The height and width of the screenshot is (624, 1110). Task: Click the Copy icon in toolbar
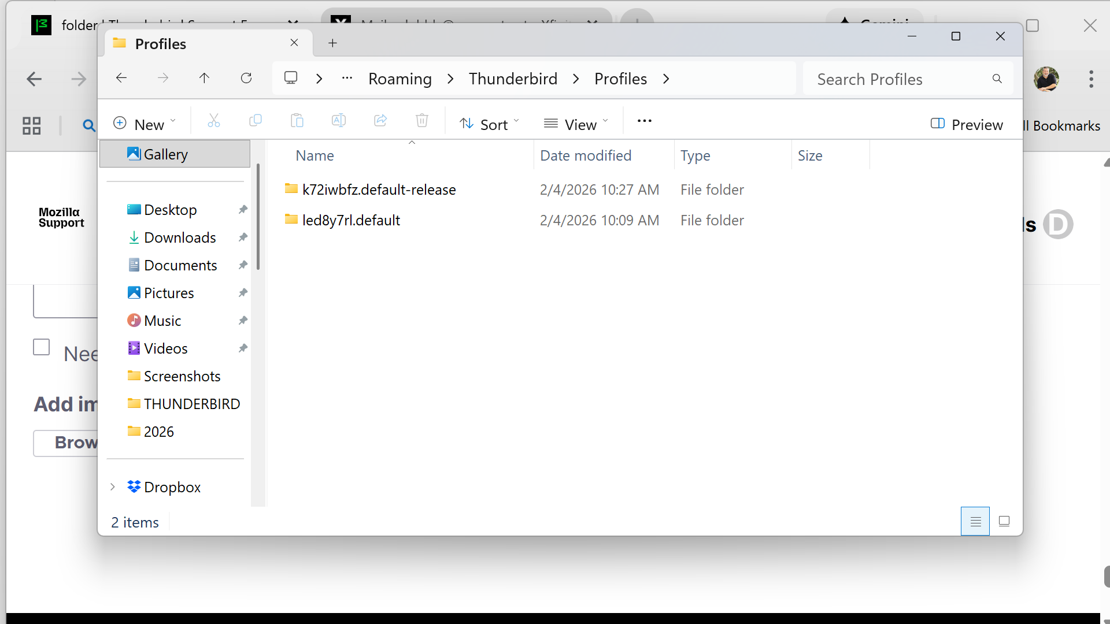[256, 120]
